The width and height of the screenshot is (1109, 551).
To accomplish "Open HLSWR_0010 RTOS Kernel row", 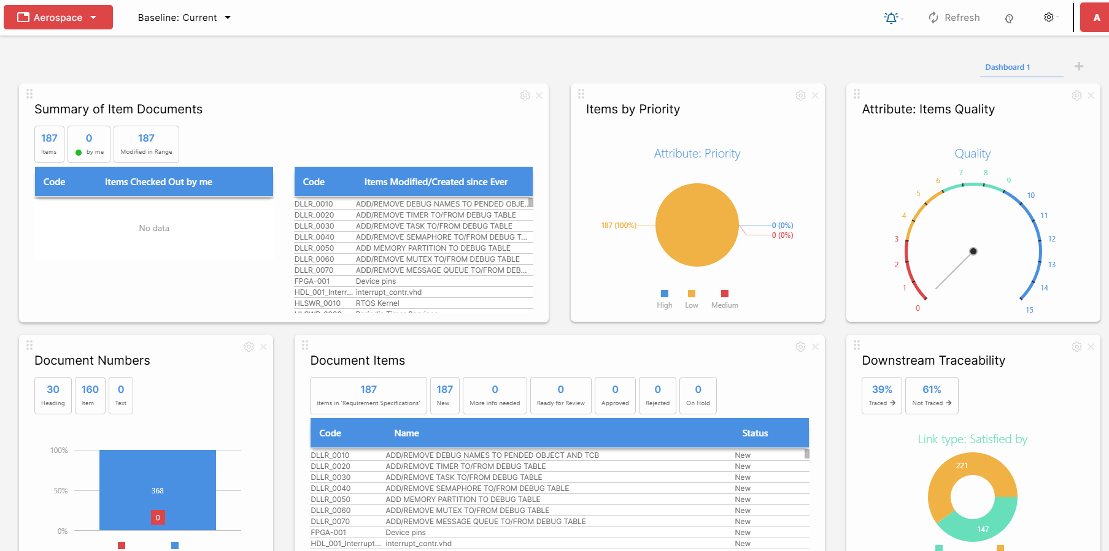I will pyautogui.click(x=414, y=303).
